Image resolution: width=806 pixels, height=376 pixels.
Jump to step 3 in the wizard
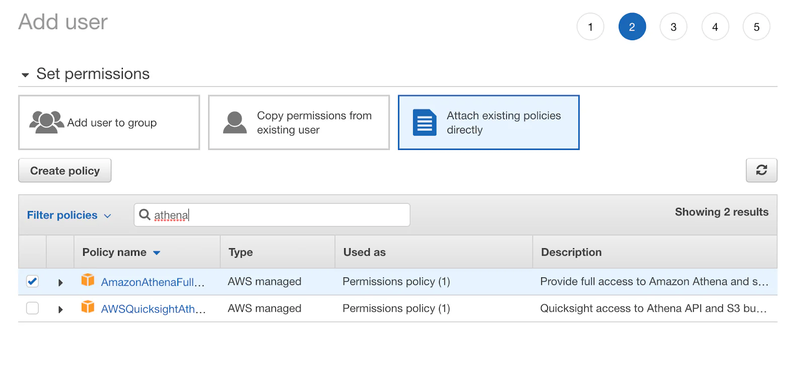point(674,27)
